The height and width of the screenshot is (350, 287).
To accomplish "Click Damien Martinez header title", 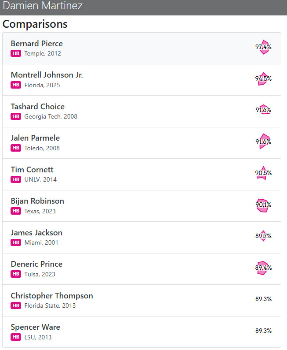I will pyautogui.click(x=43, y=7).
